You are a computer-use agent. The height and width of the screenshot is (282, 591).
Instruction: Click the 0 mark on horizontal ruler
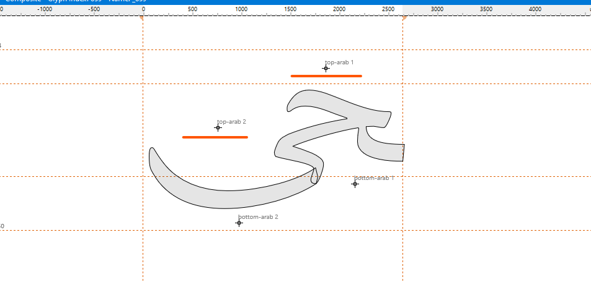[x=143, y=10]
